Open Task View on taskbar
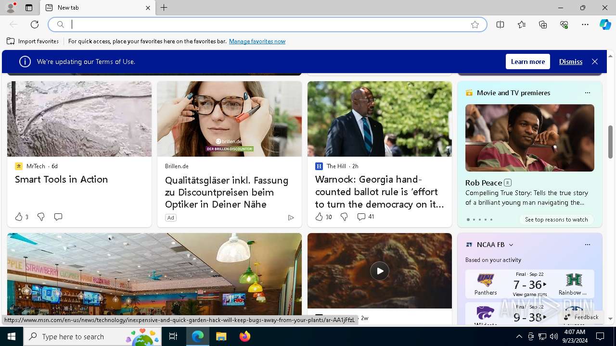Viewport: 616px width, 346px height. point(173,336)
